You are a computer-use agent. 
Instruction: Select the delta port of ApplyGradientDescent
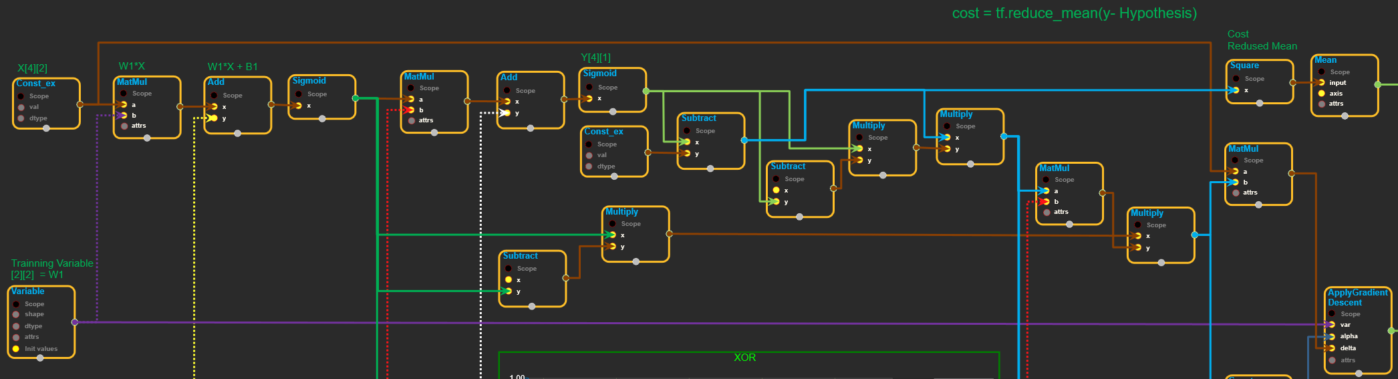pos(1332,348)
